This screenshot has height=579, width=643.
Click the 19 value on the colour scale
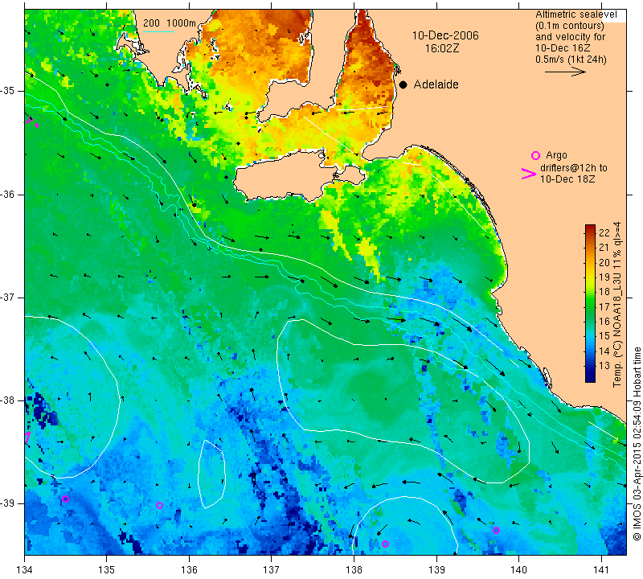604,277
